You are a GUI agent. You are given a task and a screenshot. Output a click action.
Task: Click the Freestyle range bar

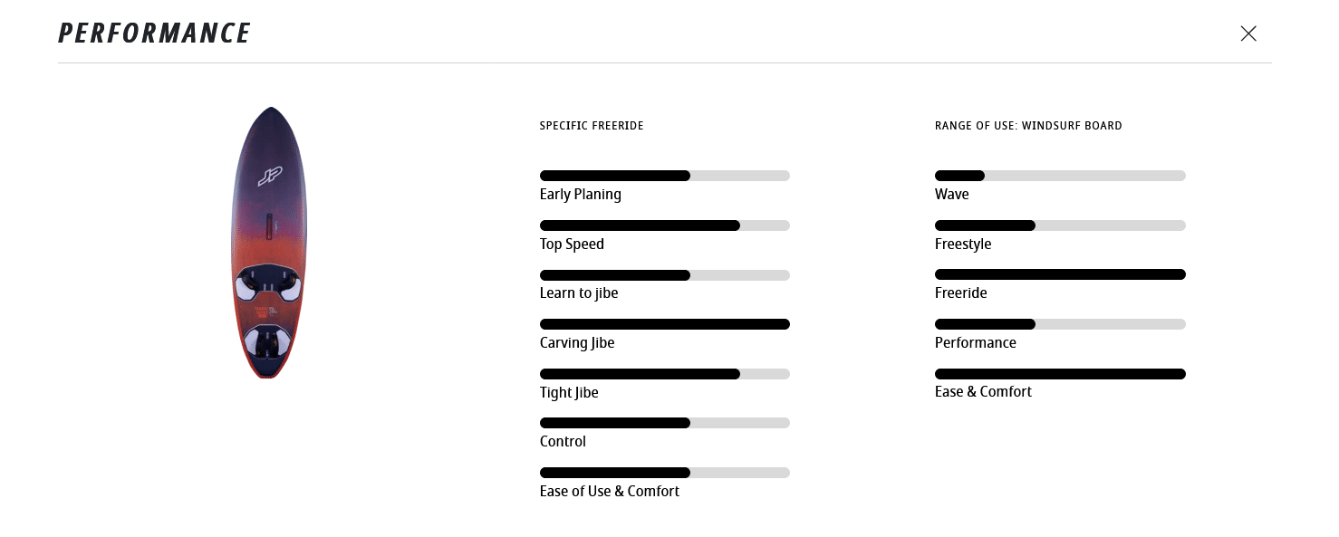tap(1060, 225)
